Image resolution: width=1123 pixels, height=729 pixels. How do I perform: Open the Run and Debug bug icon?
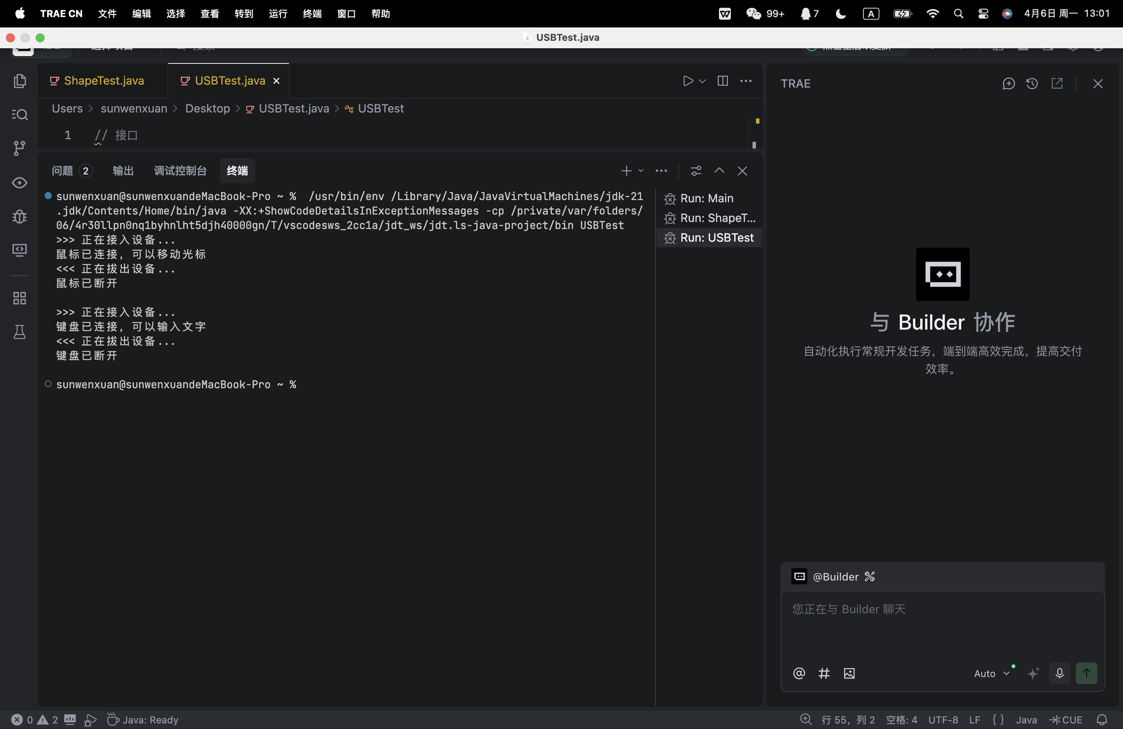(19, 216)
